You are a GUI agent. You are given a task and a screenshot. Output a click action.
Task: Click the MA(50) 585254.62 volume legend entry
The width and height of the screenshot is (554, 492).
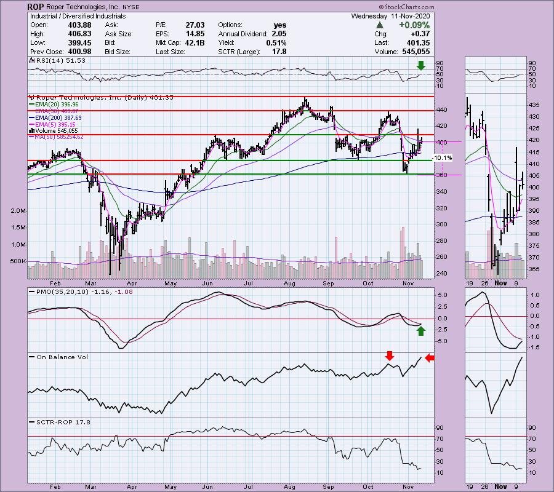point(57,137)
